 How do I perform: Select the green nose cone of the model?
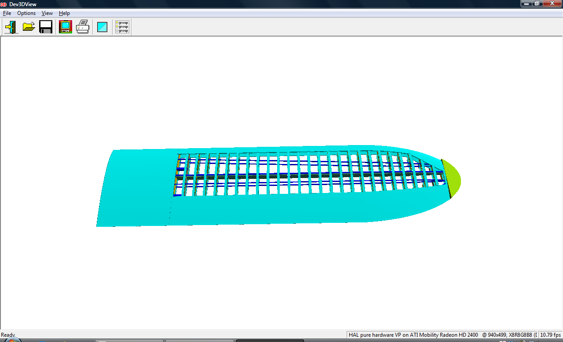click(452, 179)
